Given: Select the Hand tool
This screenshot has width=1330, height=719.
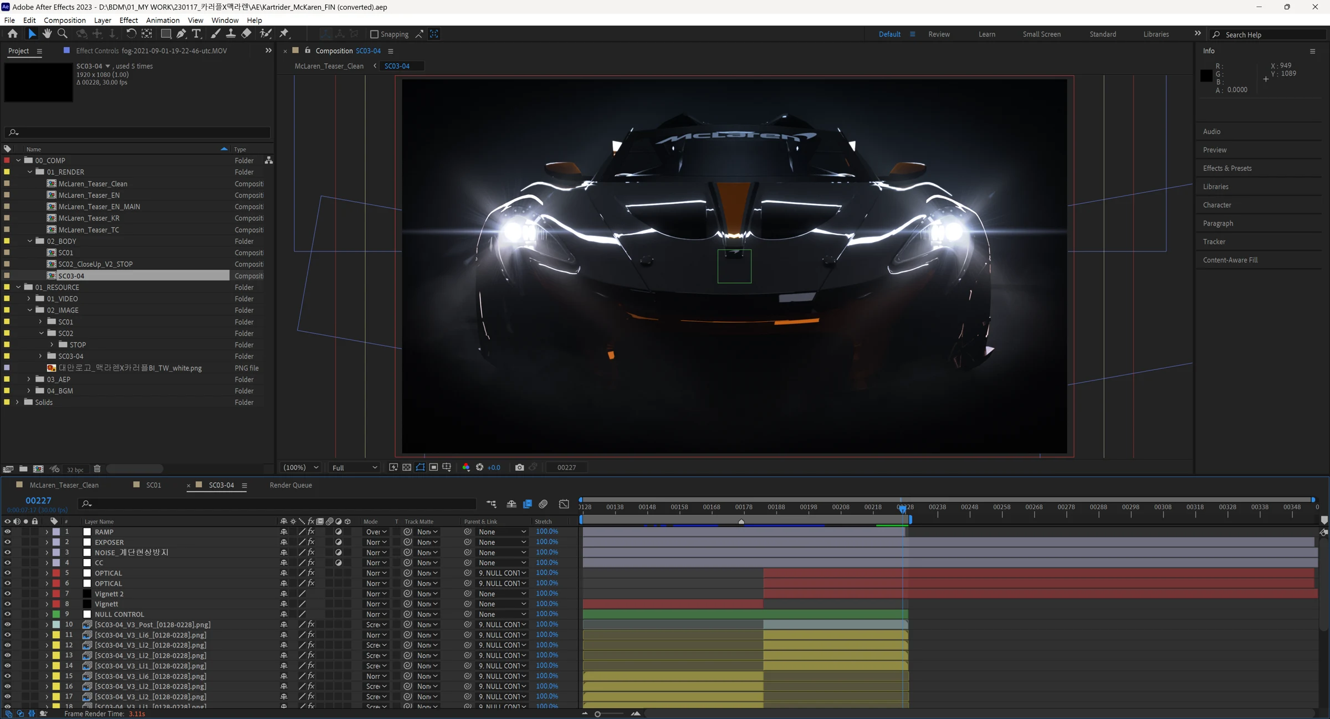Looking at the screenshot, I should pos(47,34).
